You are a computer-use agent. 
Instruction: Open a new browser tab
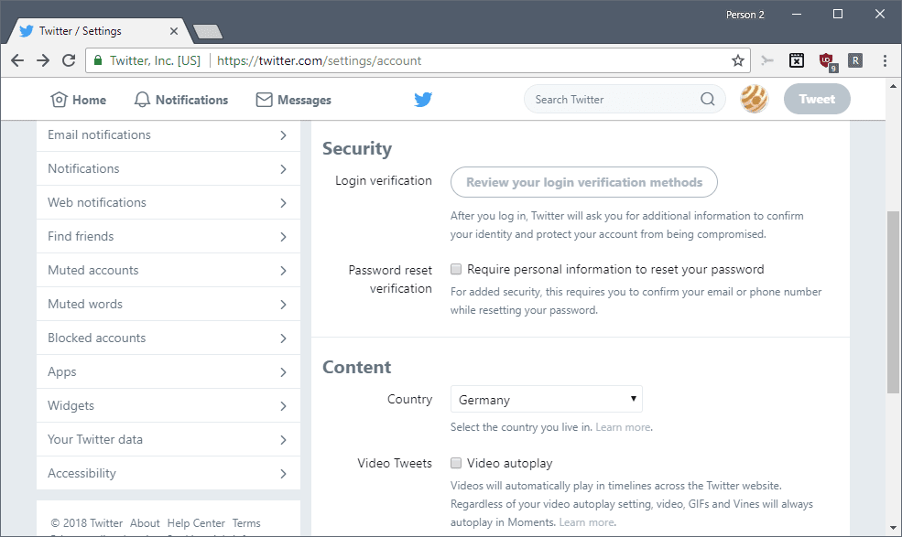point(208,32)
